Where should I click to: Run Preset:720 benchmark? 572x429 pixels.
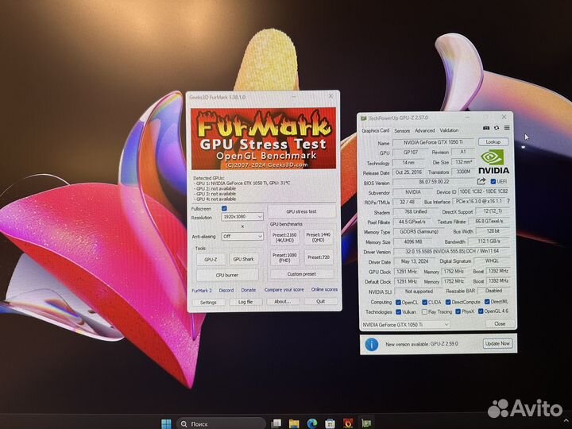click(319, 257)
